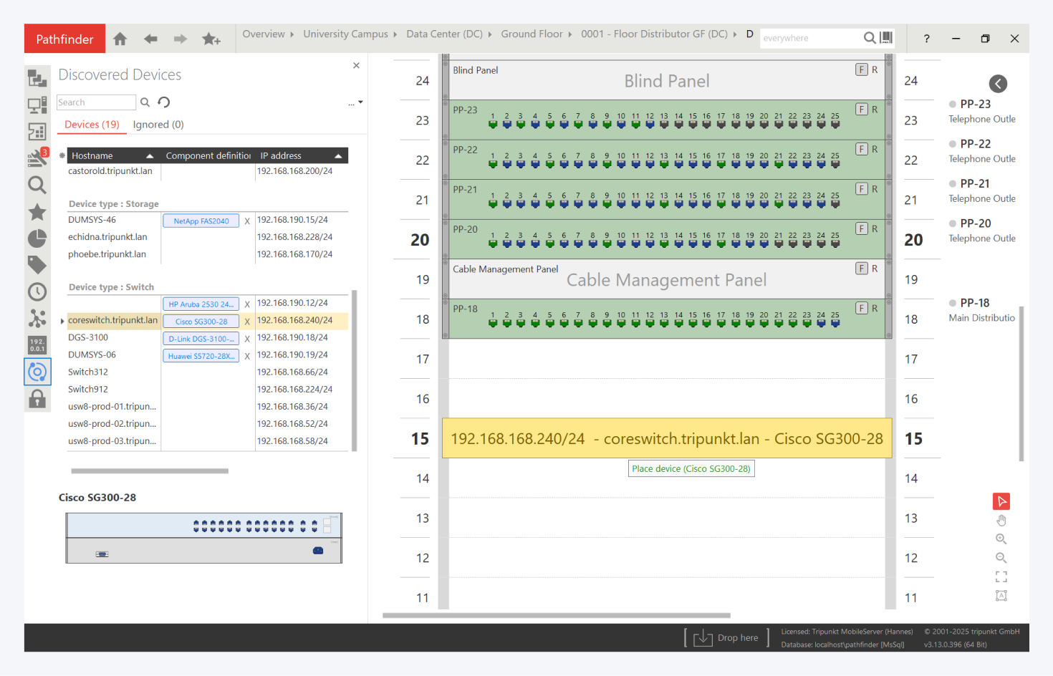Toggle the F front view on PP-23
Image resolution: width=1053 pixels, height=676 pixels.
click(x=862, y=110)
